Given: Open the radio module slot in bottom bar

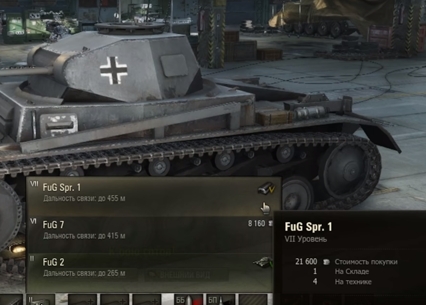Looking at the screenshot, I should (41, 300).
